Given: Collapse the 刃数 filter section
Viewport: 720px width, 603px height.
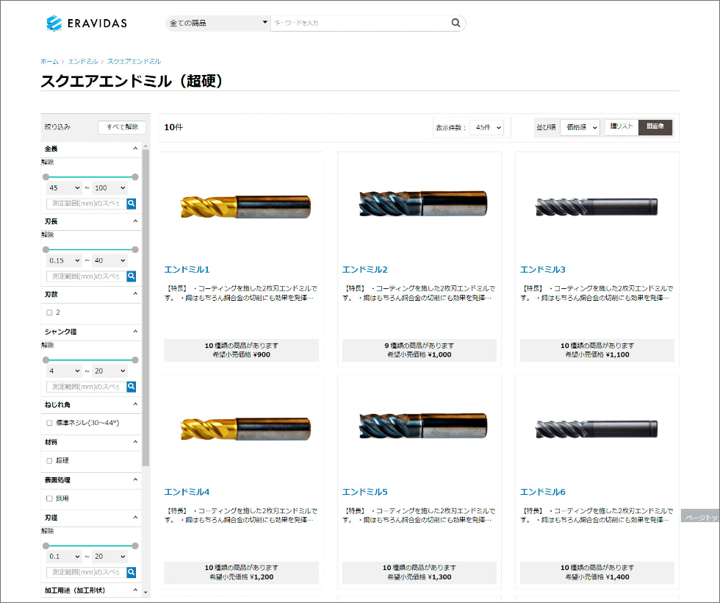Looking at the screenshot, I should [135, 293].
